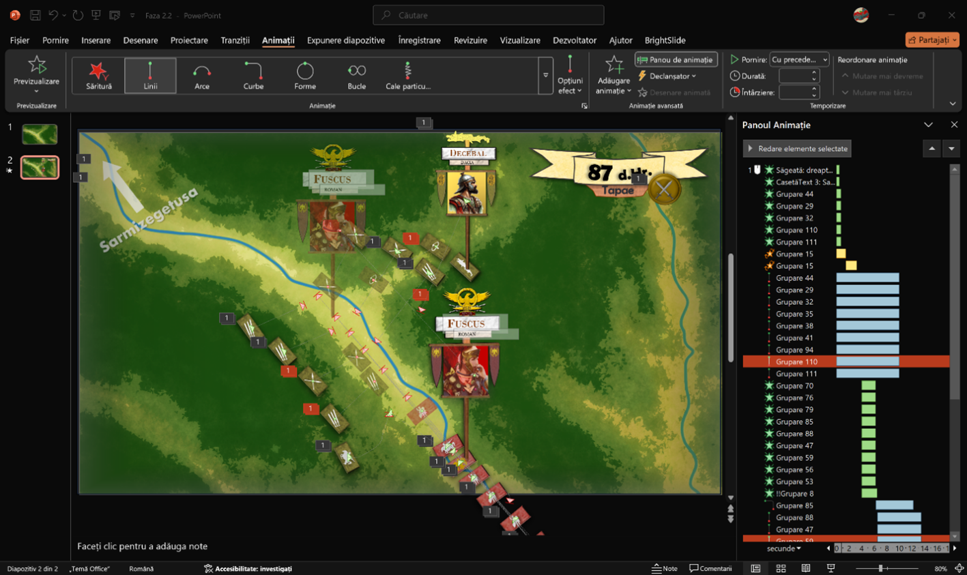967x575 pixels.
Task: Open the secunde timeline zoom dropdown
Action: click(x=784, y=548)
